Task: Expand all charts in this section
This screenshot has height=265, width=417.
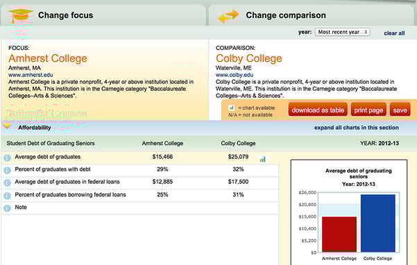Action: tap(357, 128)
